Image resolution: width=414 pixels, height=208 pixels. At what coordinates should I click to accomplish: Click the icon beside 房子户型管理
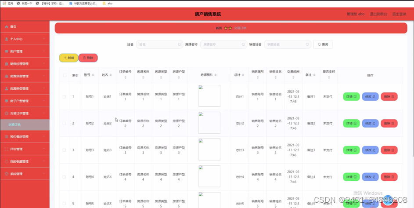pos(7,101)
